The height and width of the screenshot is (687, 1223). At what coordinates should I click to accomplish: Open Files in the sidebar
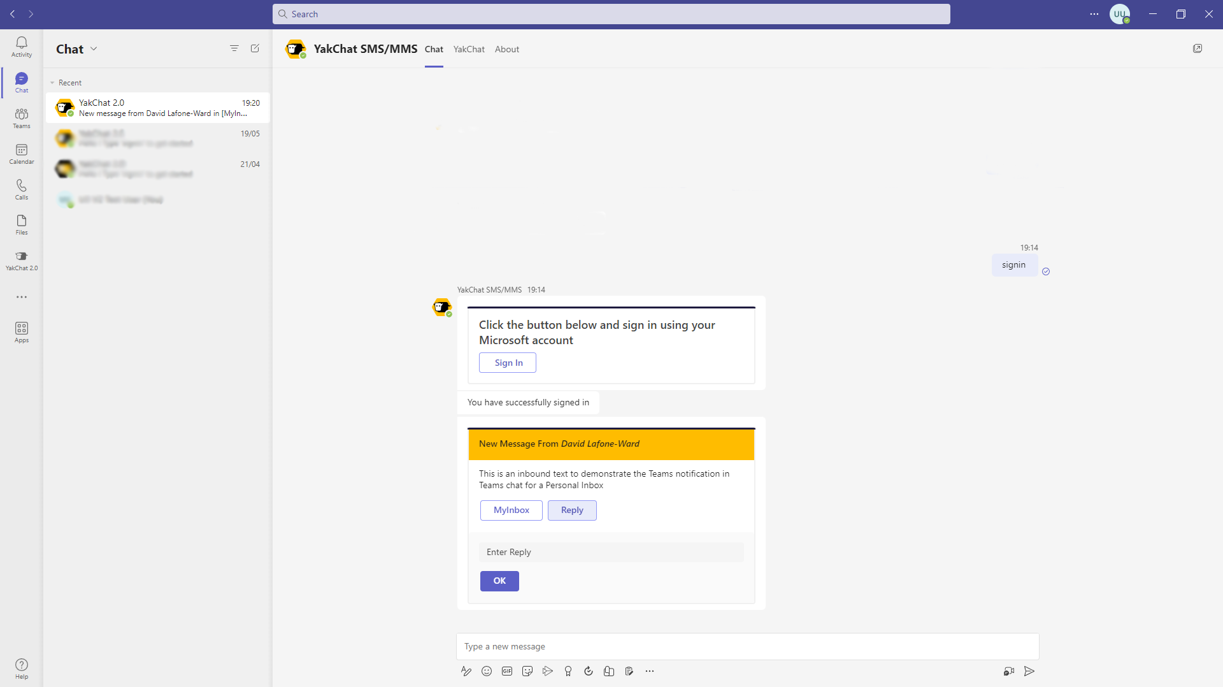coord(22,224)
